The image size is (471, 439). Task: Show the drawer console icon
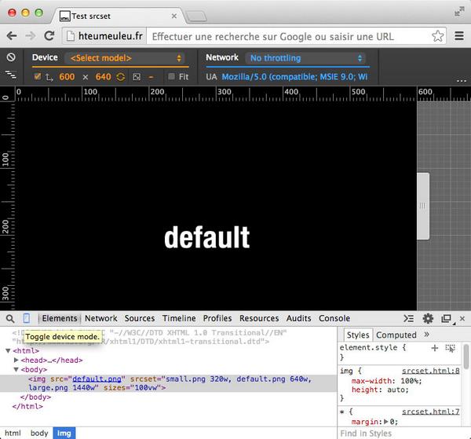pos(408,318)
